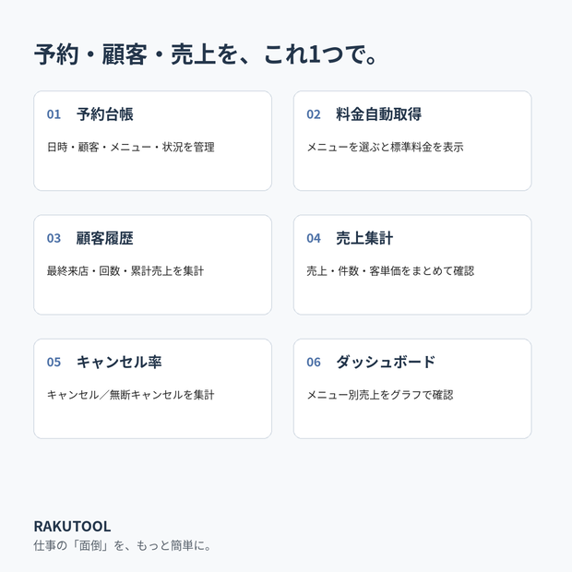
Task: Click the RAKUTOOL brand name
Action: click(72, 527)
